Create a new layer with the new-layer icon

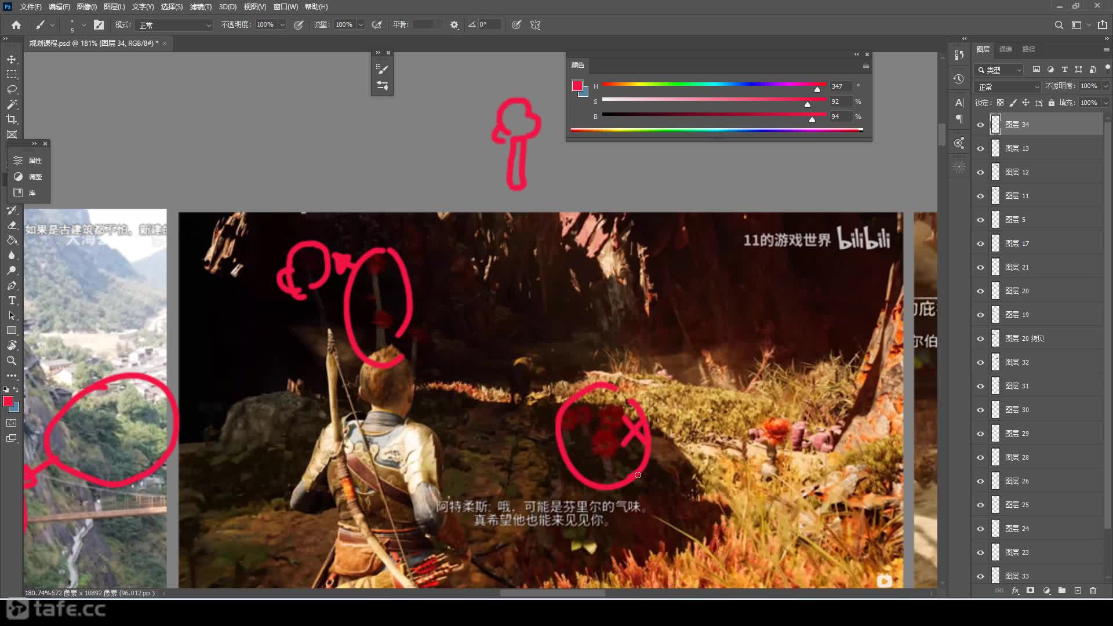point(1078,590)
